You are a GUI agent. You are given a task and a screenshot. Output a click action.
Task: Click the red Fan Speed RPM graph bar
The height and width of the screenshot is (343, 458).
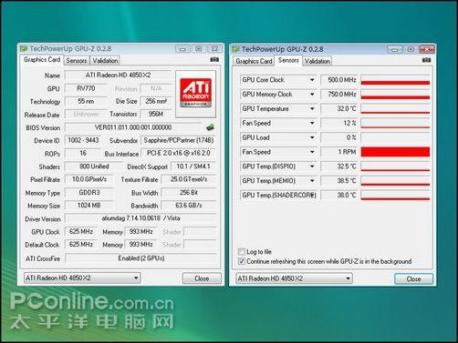coord(395,152)
